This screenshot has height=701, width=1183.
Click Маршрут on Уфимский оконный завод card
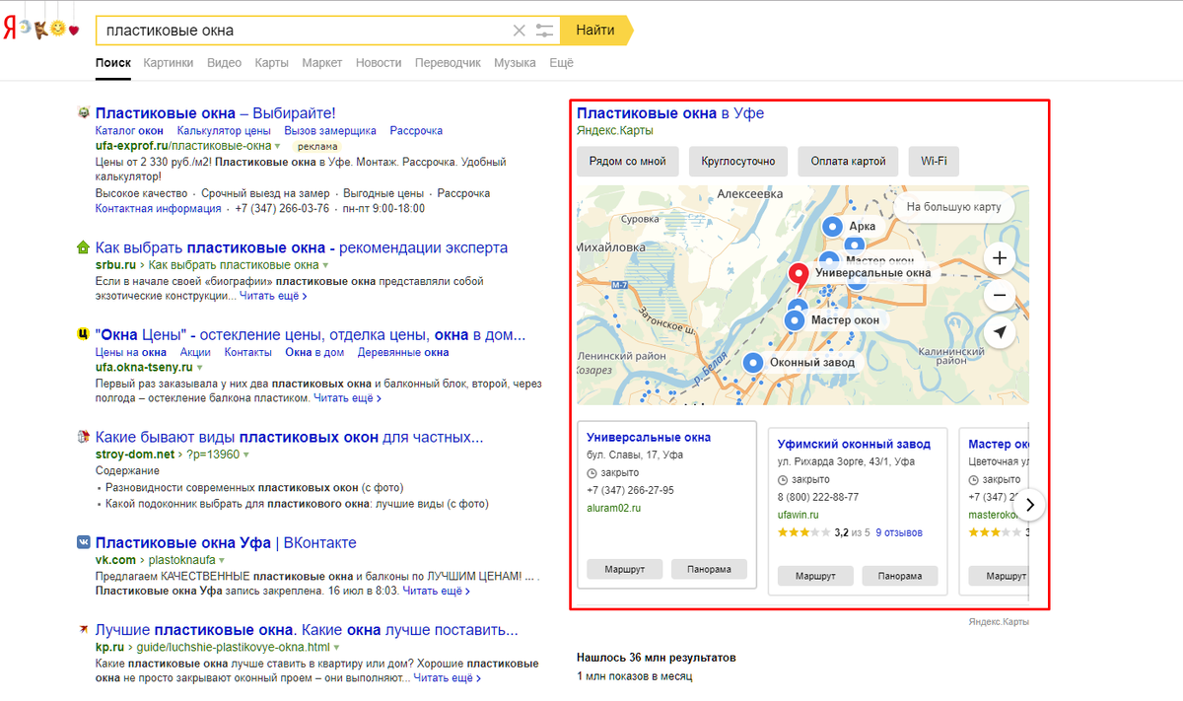(x=815, y=576)
